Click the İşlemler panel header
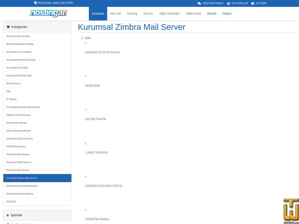 click(x=37, y=215)
